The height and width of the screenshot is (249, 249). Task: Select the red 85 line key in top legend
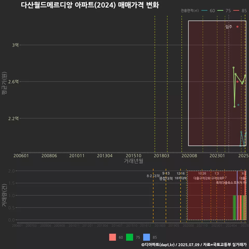pos(236,11)
